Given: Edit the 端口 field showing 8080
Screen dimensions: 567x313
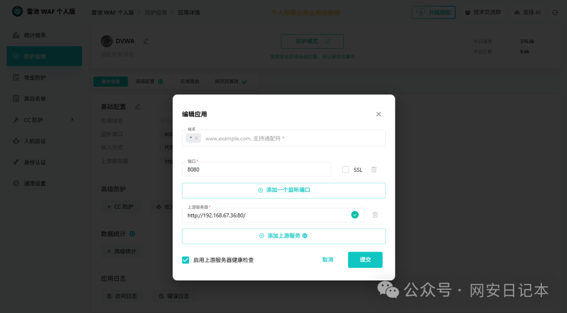Looking at the screenshot, I should (x=256, y=169).
